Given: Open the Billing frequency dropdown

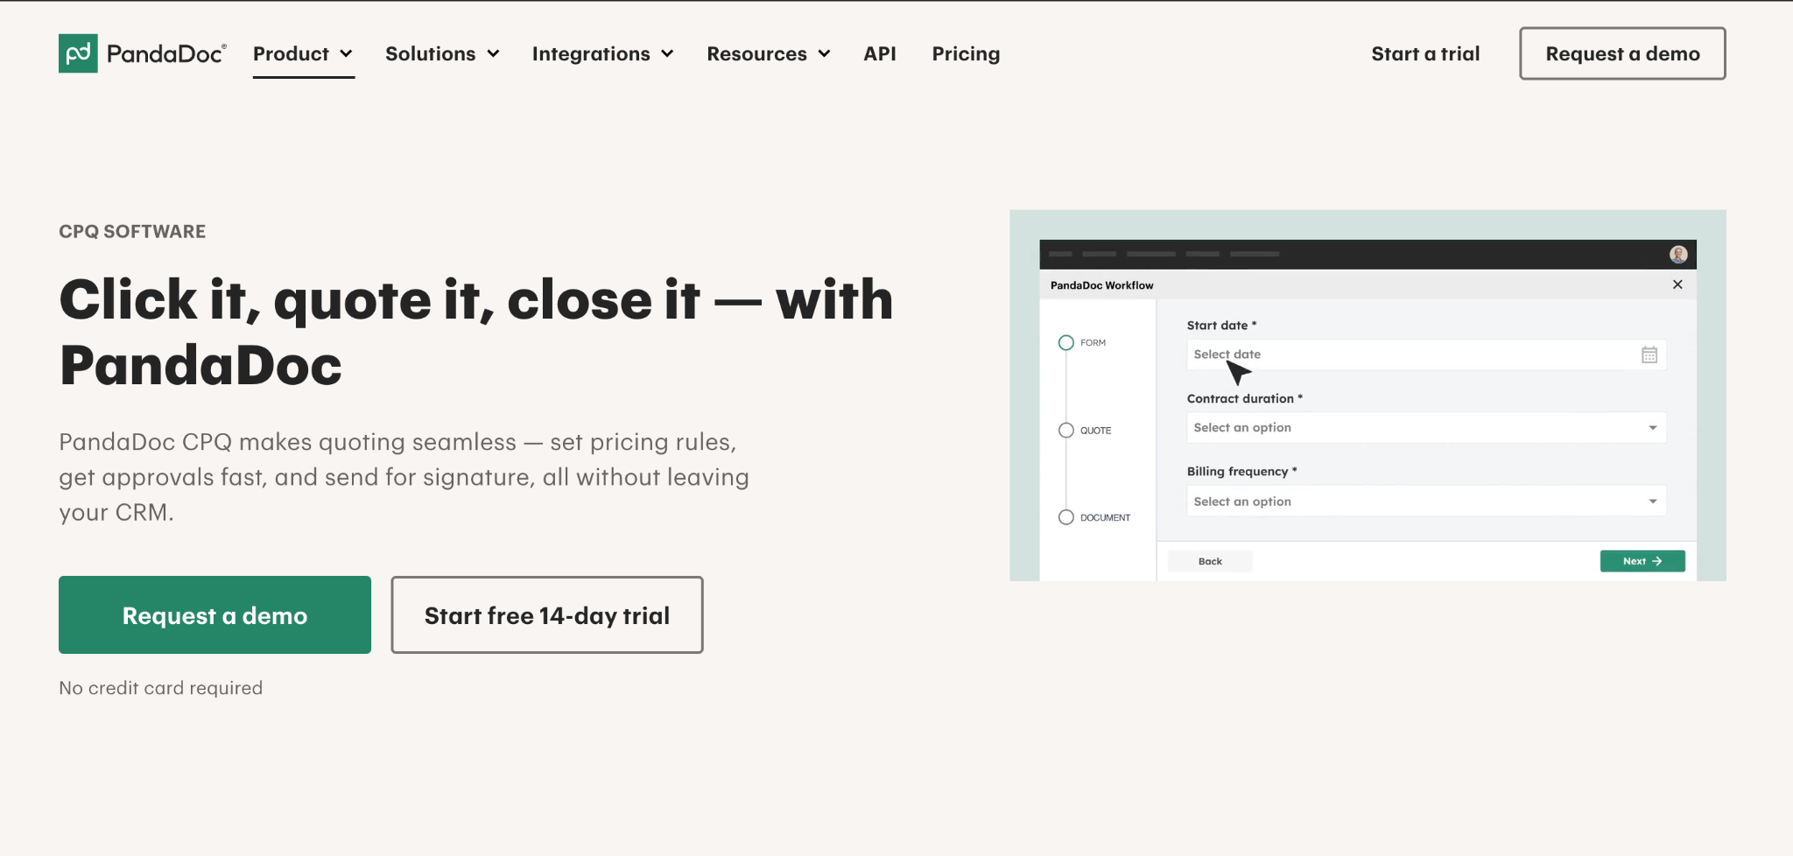Looking at the screenshot, I should [1426, 502].
